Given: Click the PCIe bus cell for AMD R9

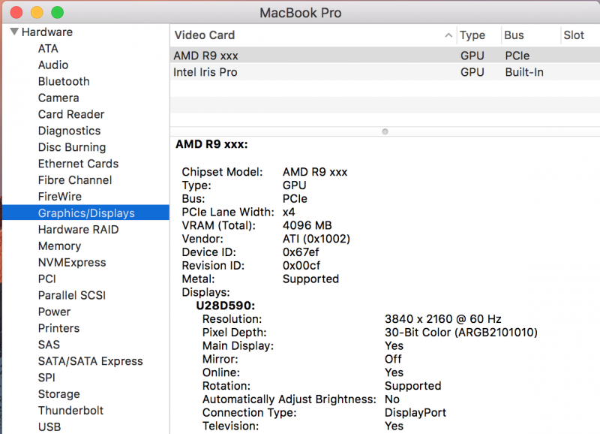Looking at the screenshot, I should [x=517, y=56].
